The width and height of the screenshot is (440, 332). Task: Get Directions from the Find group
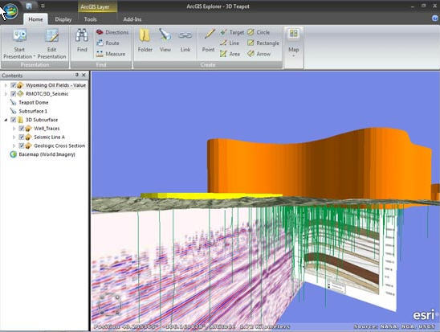point(112,32)
